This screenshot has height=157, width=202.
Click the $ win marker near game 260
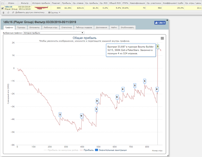click(x=60, y=114)
